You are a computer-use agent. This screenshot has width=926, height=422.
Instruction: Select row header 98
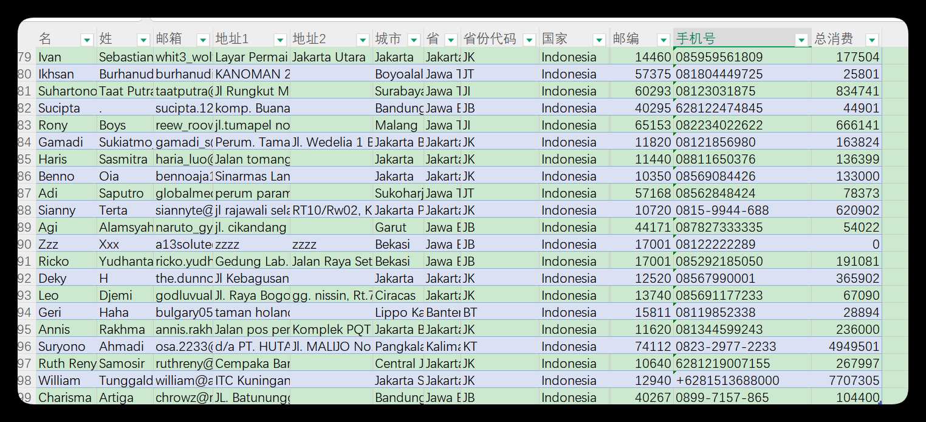(27, 381)
